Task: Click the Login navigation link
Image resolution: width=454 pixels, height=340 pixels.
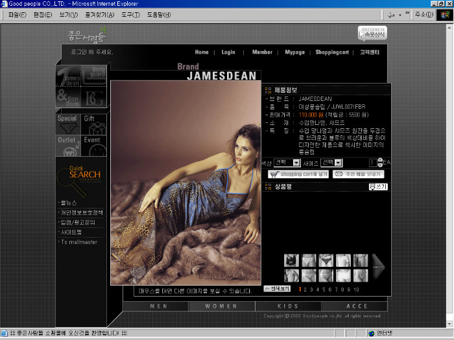Action: pos(228,52)
